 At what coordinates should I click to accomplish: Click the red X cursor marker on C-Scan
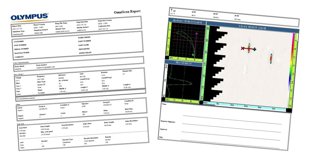(x=243, y=48)
